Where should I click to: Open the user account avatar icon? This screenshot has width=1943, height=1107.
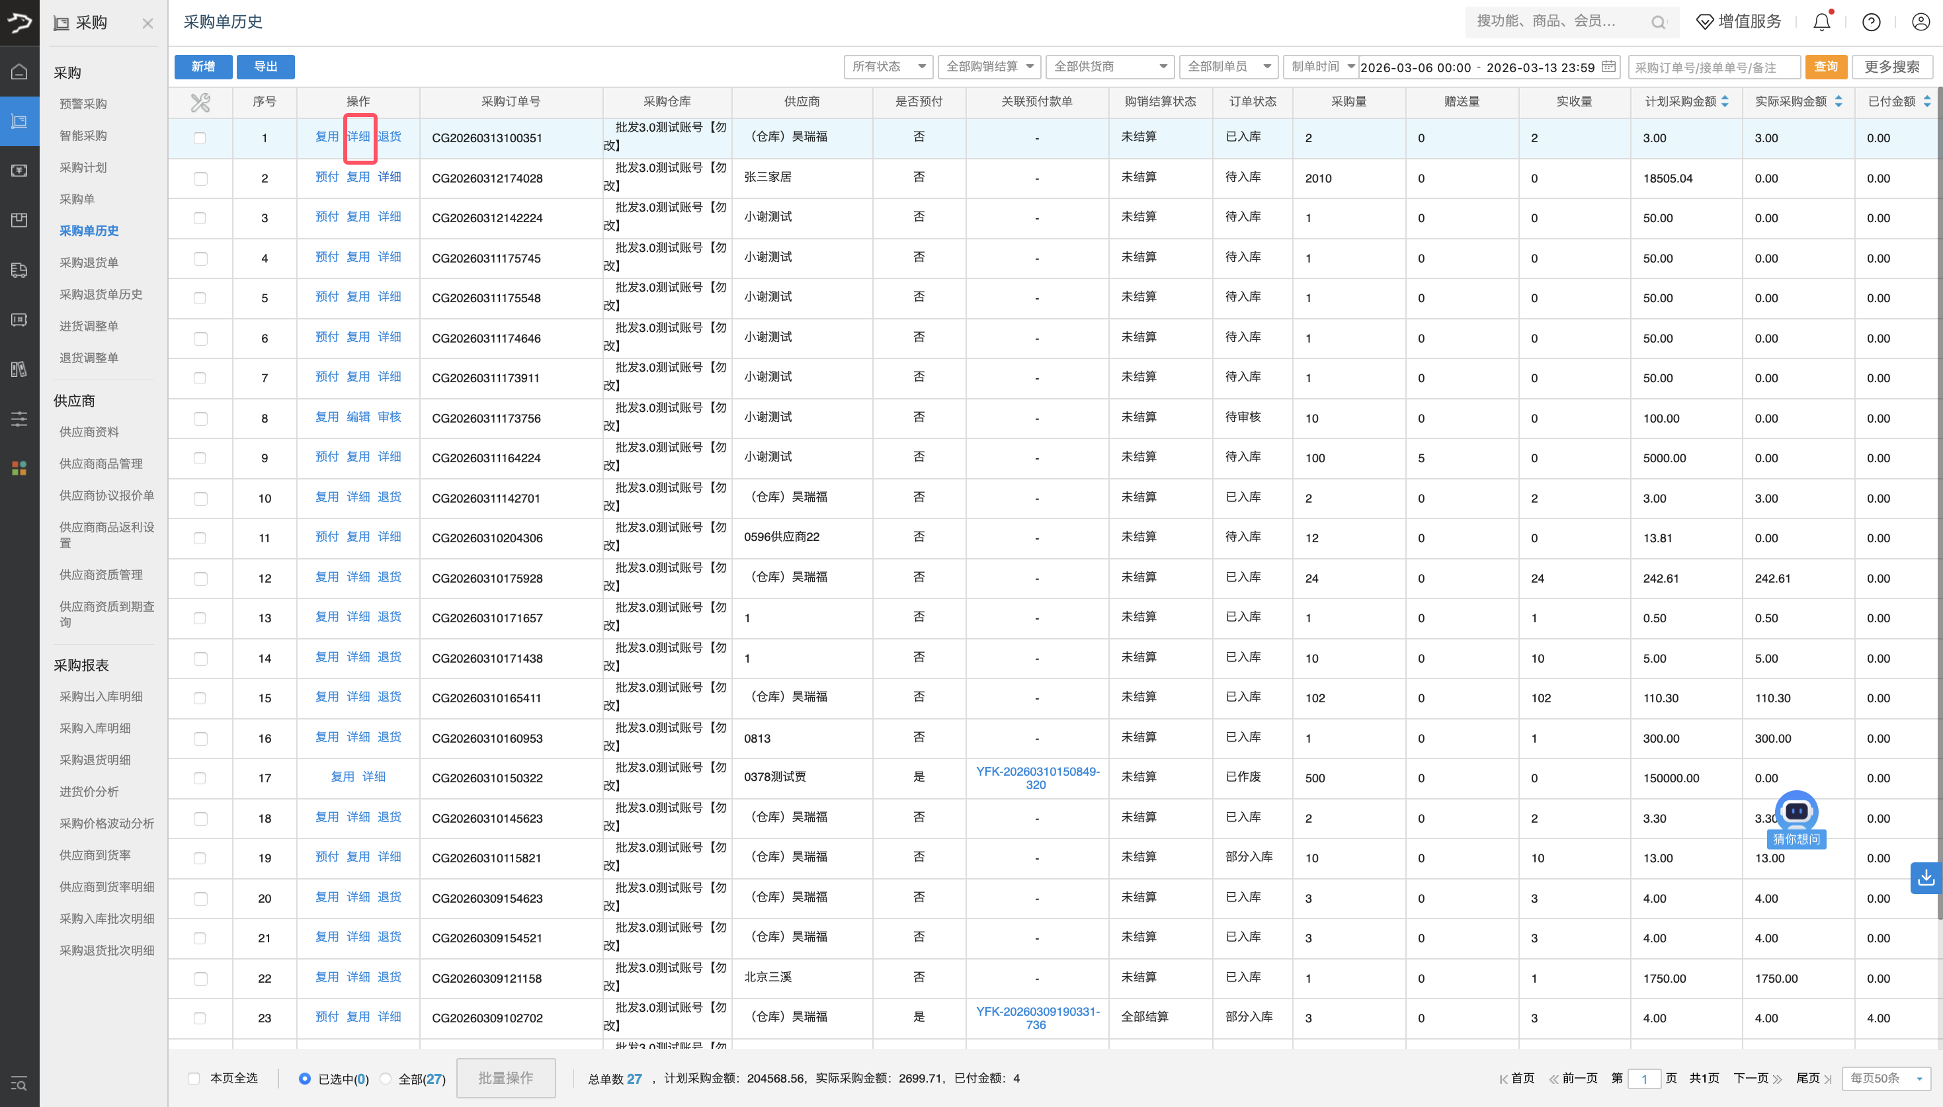click(1921, 22)
